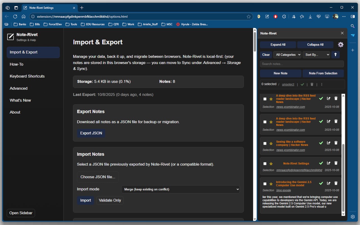
Task: Edit the 'Seeing like a software company' note
Action: pyautogui.click(x=328, y=143)
